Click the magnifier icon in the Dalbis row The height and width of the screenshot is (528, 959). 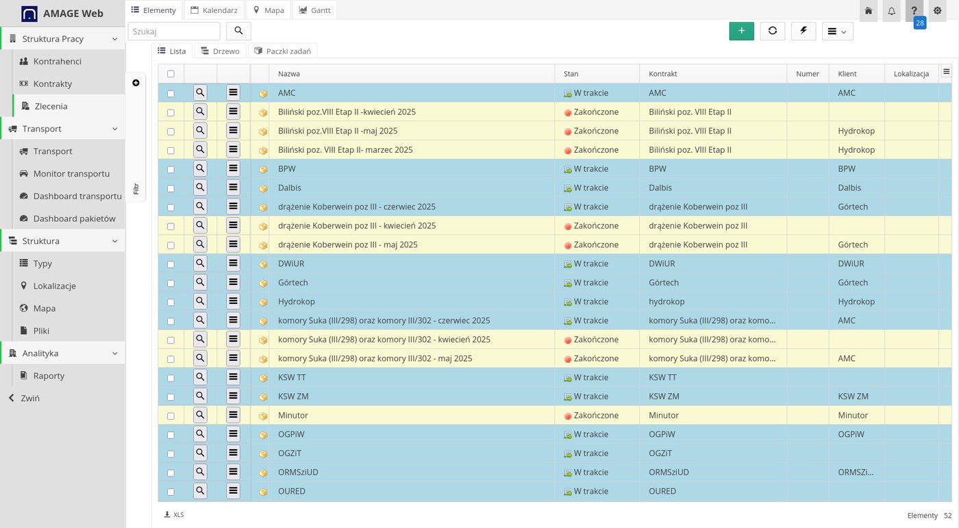(200, 188)
